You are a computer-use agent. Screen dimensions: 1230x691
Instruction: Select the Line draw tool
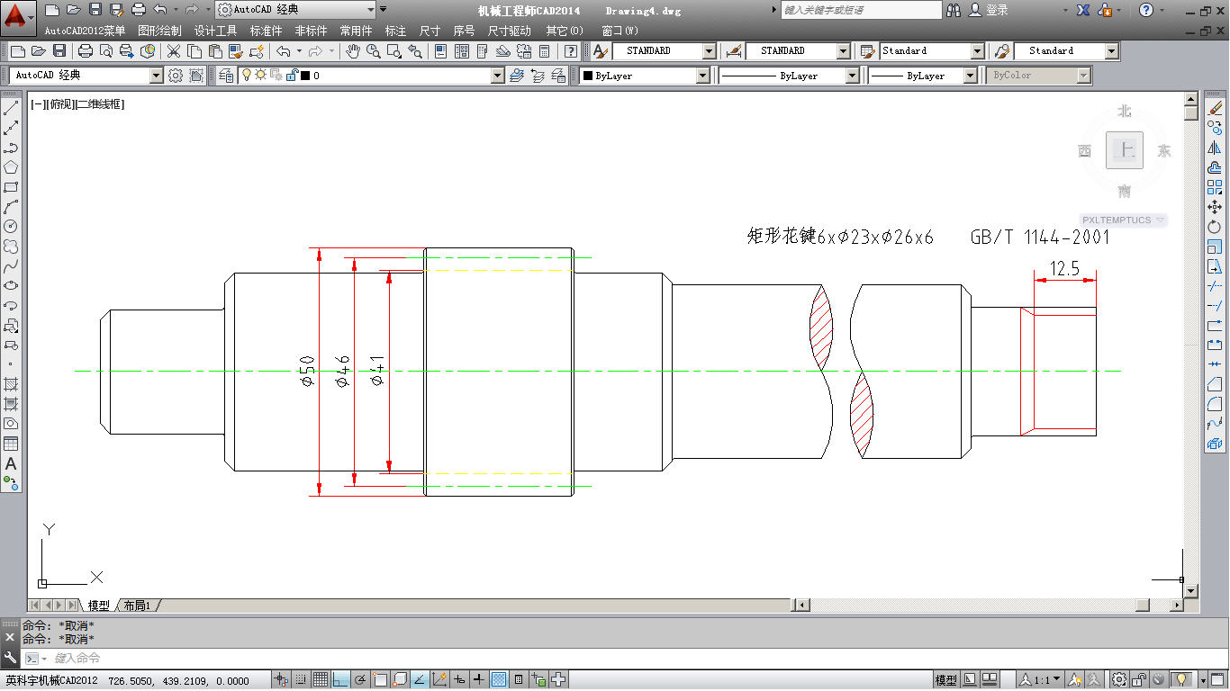point(11,109)
